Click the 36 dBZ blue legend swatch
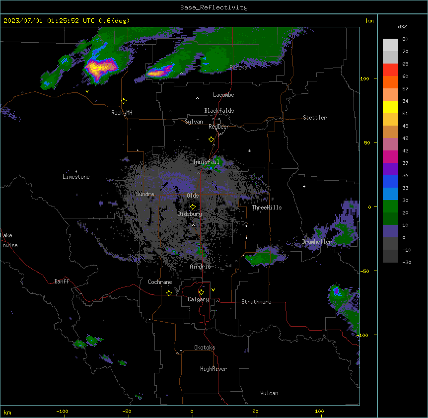The image size is (428, 418). pyautogui.click(x=390, y=181)
